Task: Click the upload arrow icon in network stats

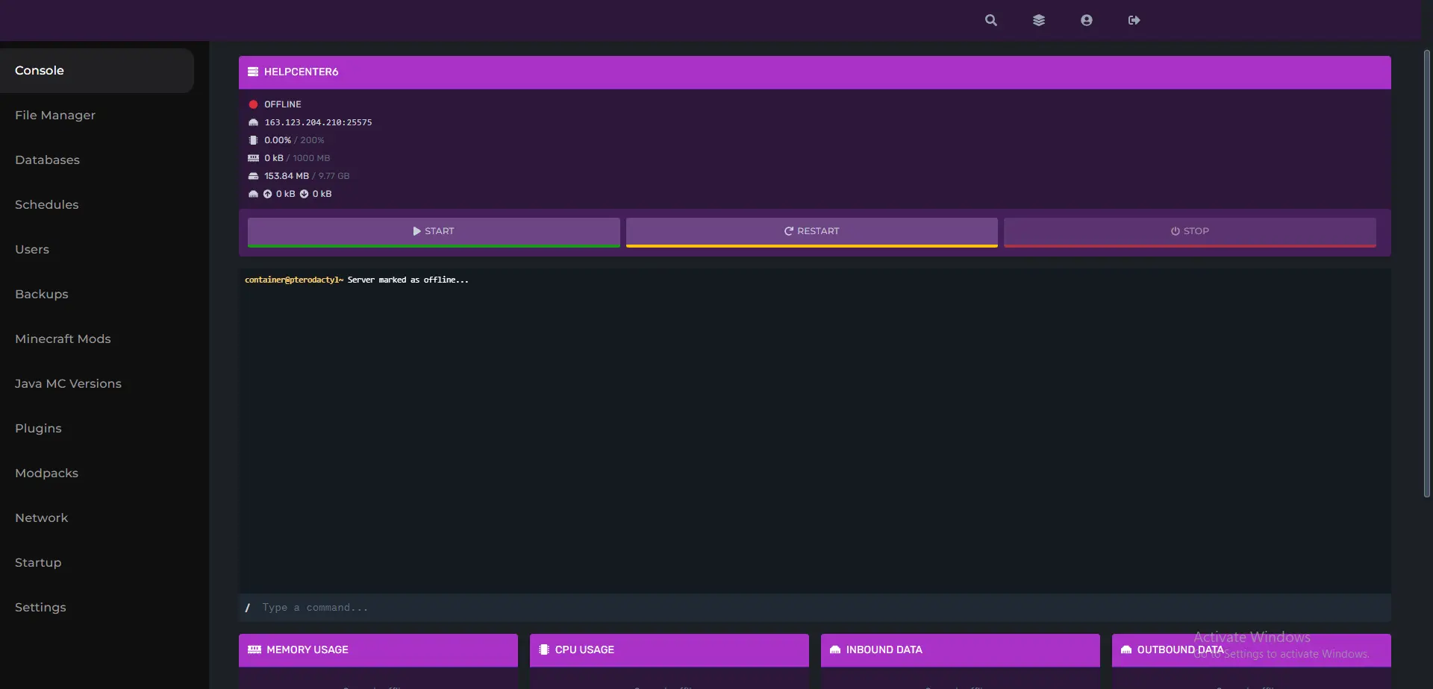Action: (x=267, y=193)
